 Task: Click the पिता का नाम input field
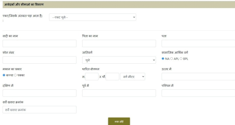[x=119, y=44]
